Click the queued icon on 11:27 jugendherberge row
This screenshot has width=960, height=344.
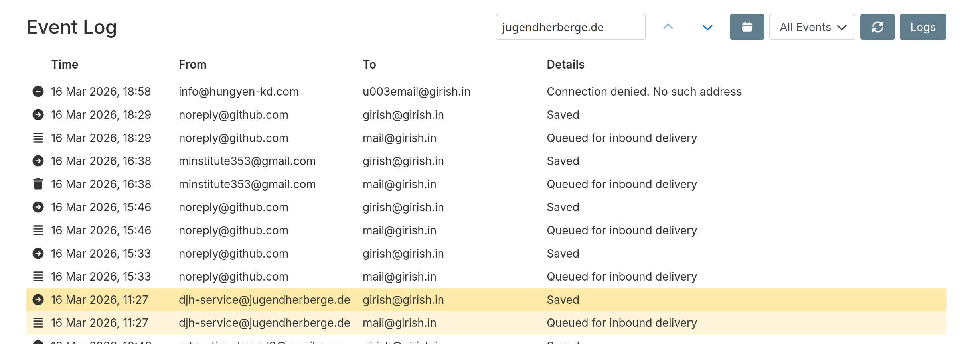click(x=38, y=323)
